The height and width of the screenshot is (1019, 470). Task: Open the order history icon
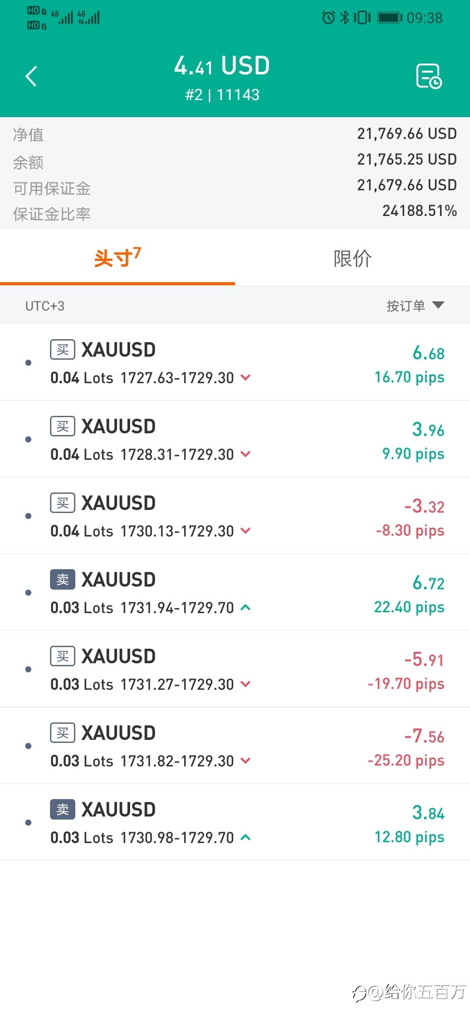pyautogui.click(x=429, y=77)
